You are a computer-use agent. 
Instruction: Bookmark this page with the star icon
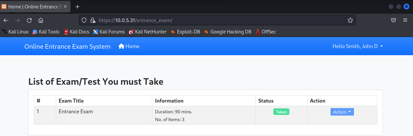(x=350, y=20)
